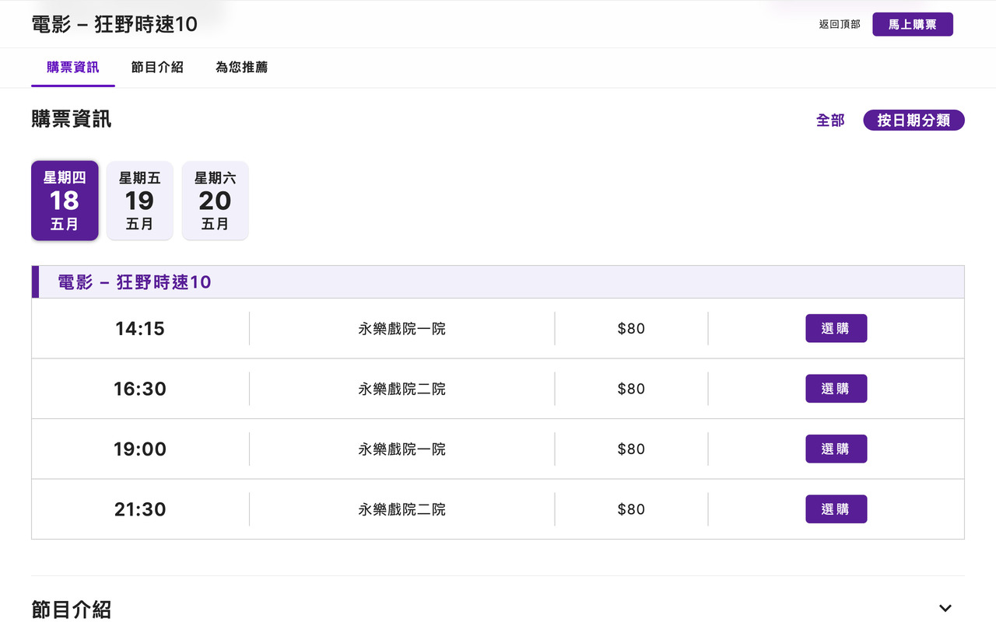Open the 為您推薦 tab
Image resolution: width=996 pixels, height=622 pixels.
(x=241, y=68)
